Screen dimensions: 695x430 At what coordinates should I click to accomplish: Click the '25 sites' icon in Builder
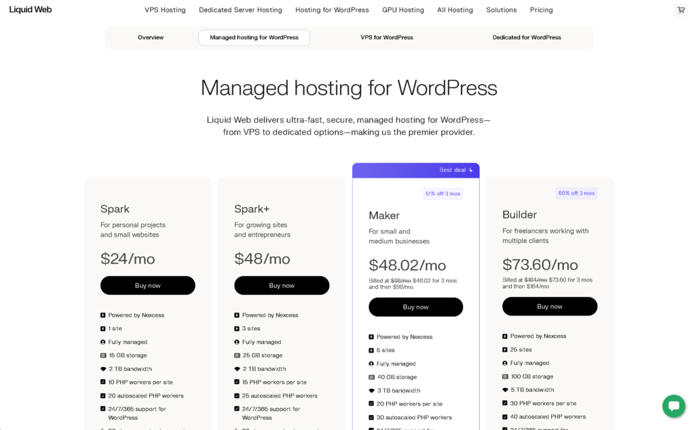[505, 349]
